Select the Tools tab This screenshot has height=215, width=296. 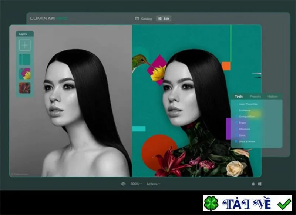tap(239, 97)
